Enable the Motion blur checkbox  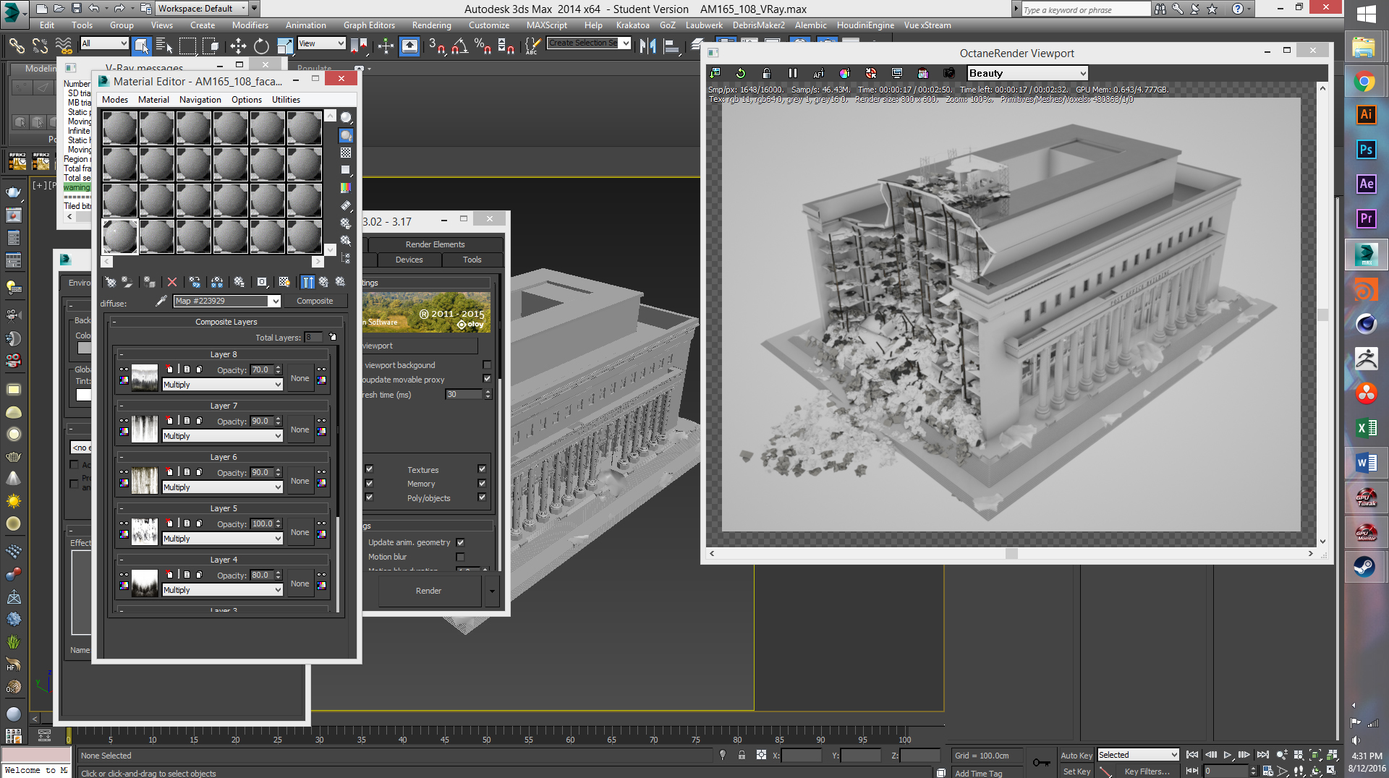coord(460,557)
